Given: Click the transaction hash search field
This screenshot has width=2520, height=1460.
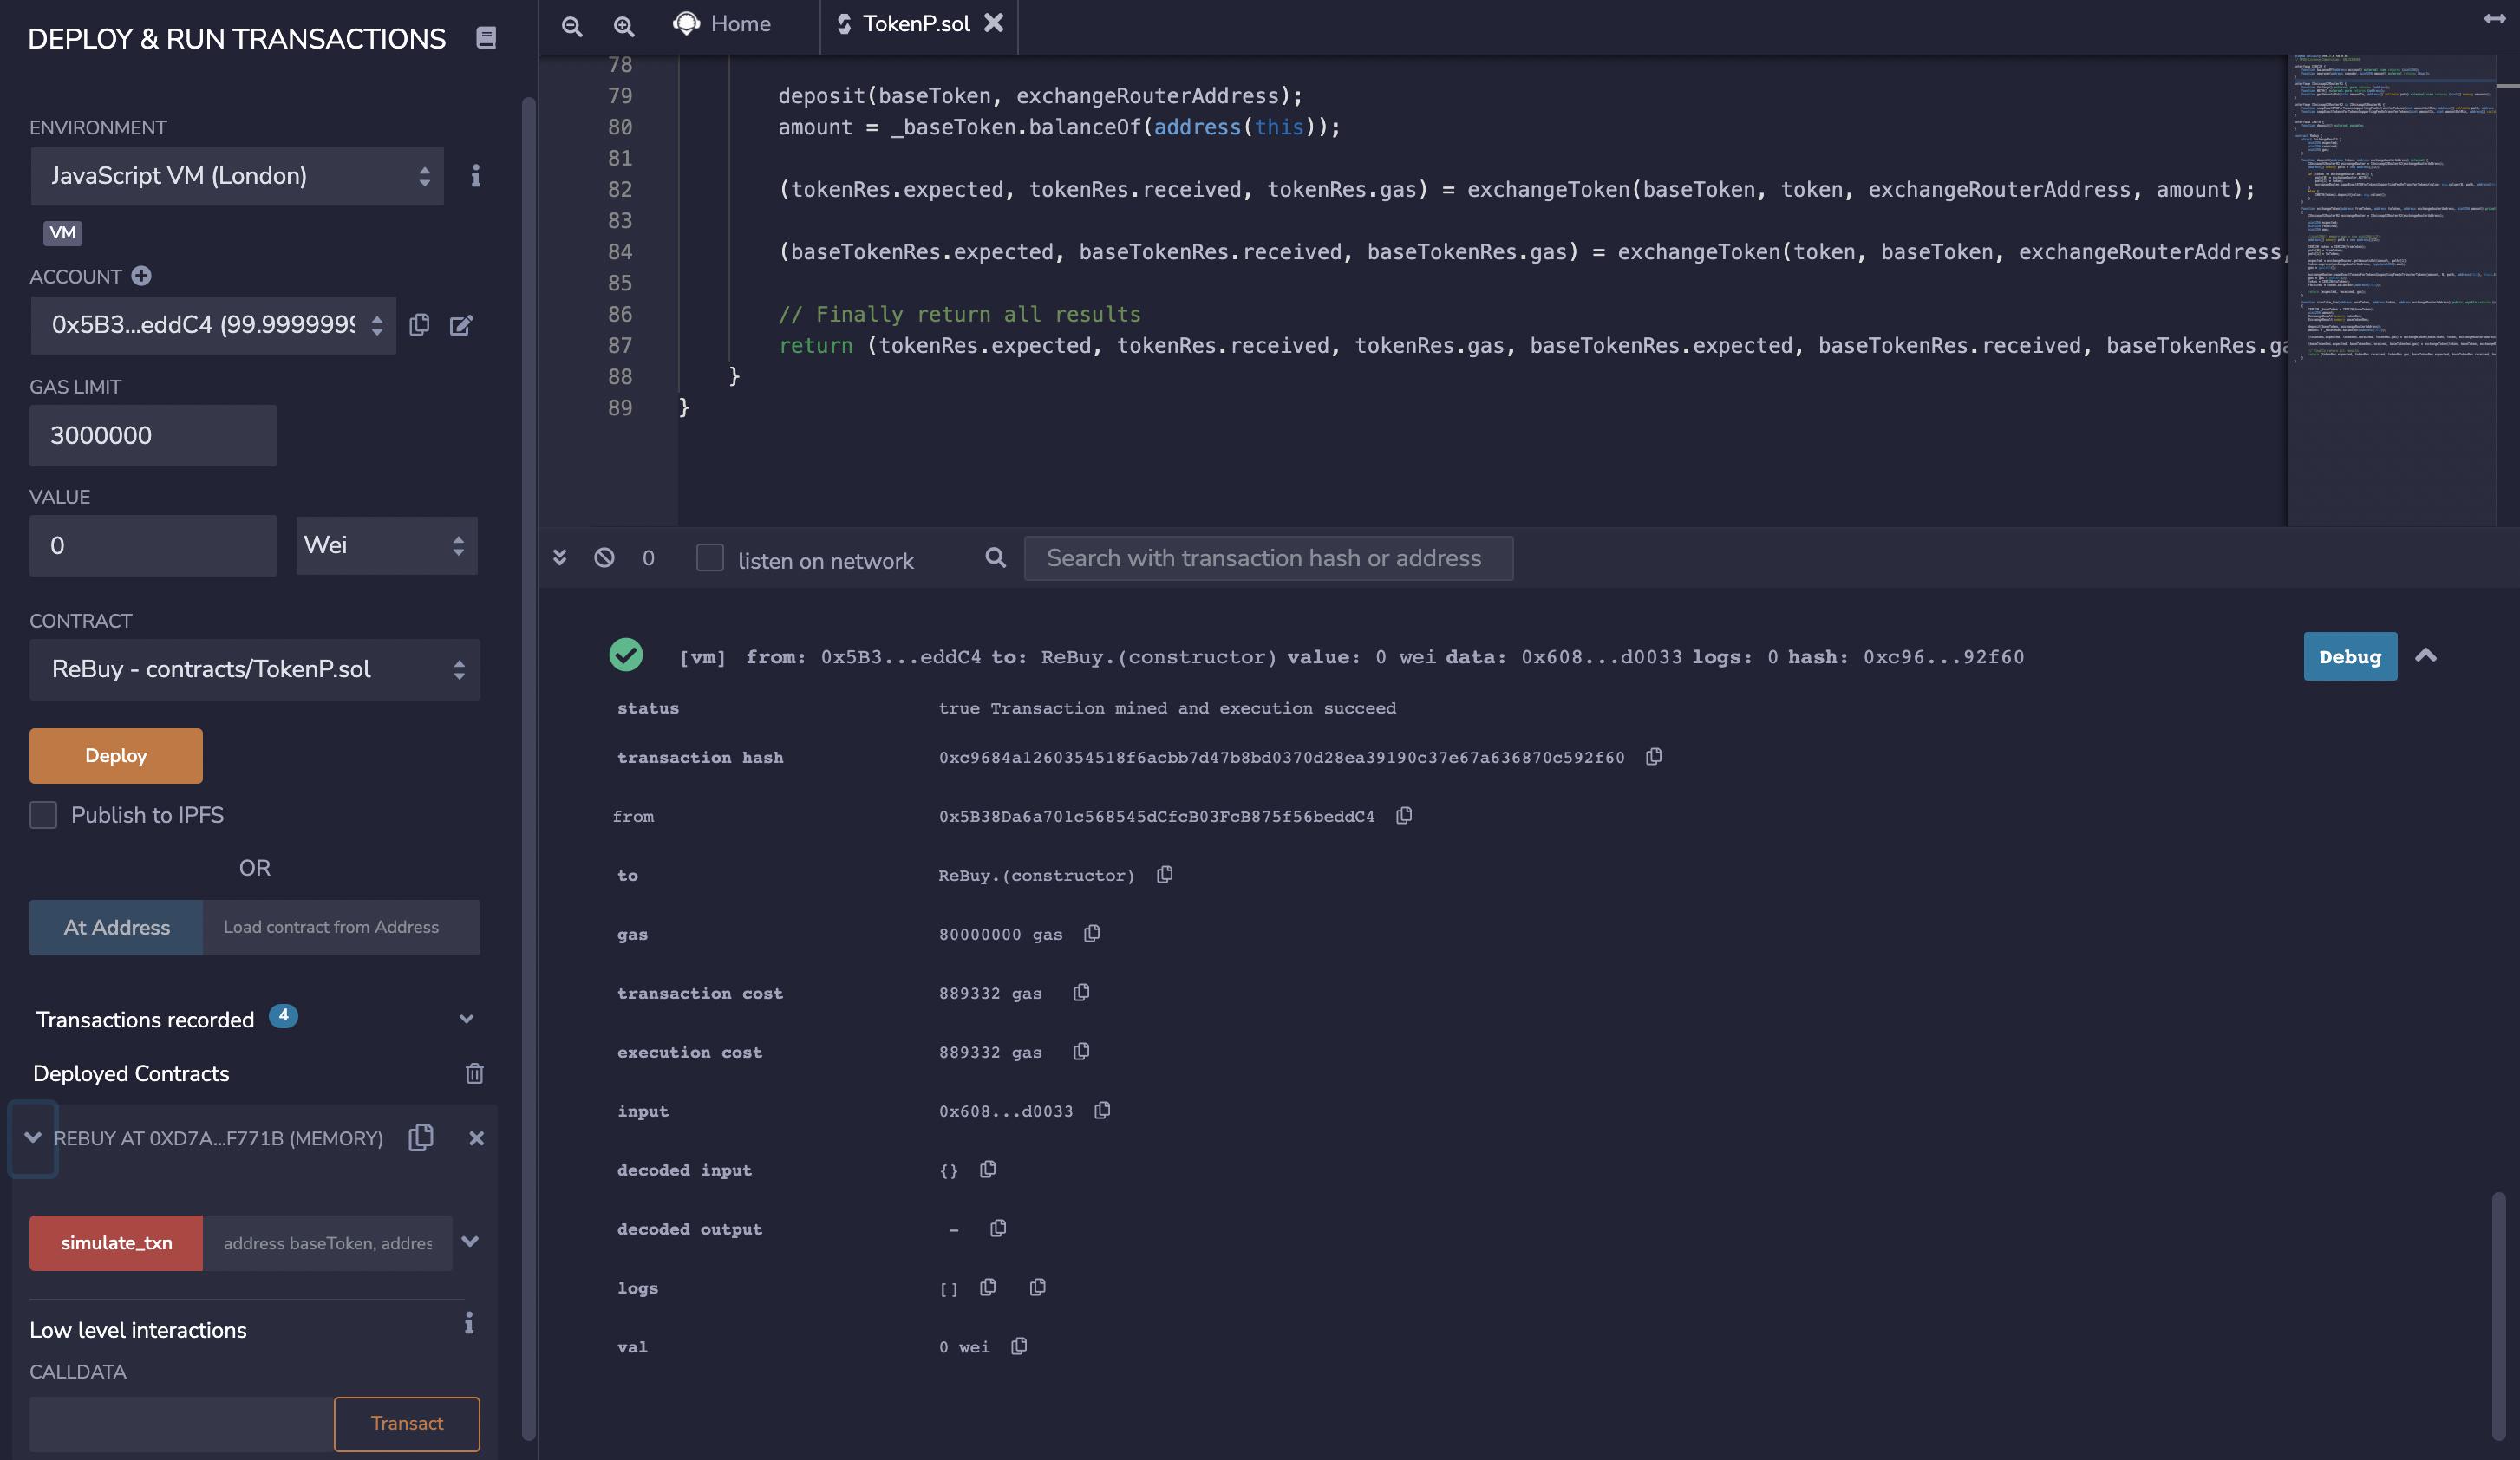Looking at the screenshot, I should click(x=1267, y=558).
